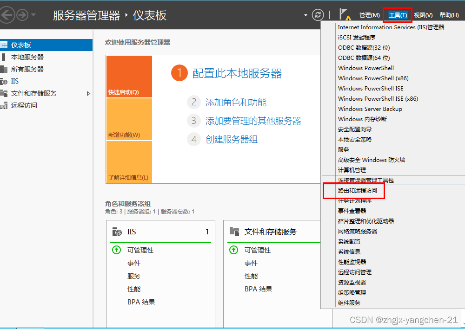Open the 管理(M) menu
Screen dimensions: 465x329
click(x=370, y=15)
